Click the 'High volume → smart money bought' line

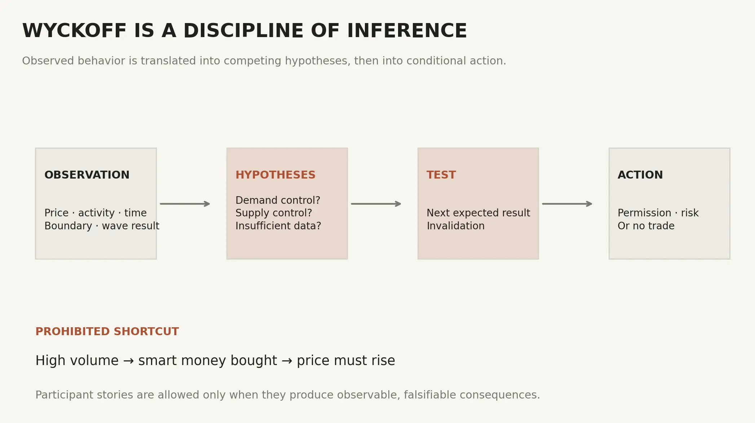[x=215, y=360]
